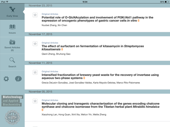Viewport: 170px width, 127px height.
Task: Tap the battery indicator in status bar
Action: click(167, 2)
